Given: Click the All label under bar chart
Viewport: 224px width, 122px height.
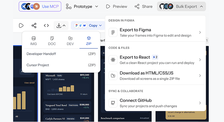Looking at the screenshot, I should 17,117.
